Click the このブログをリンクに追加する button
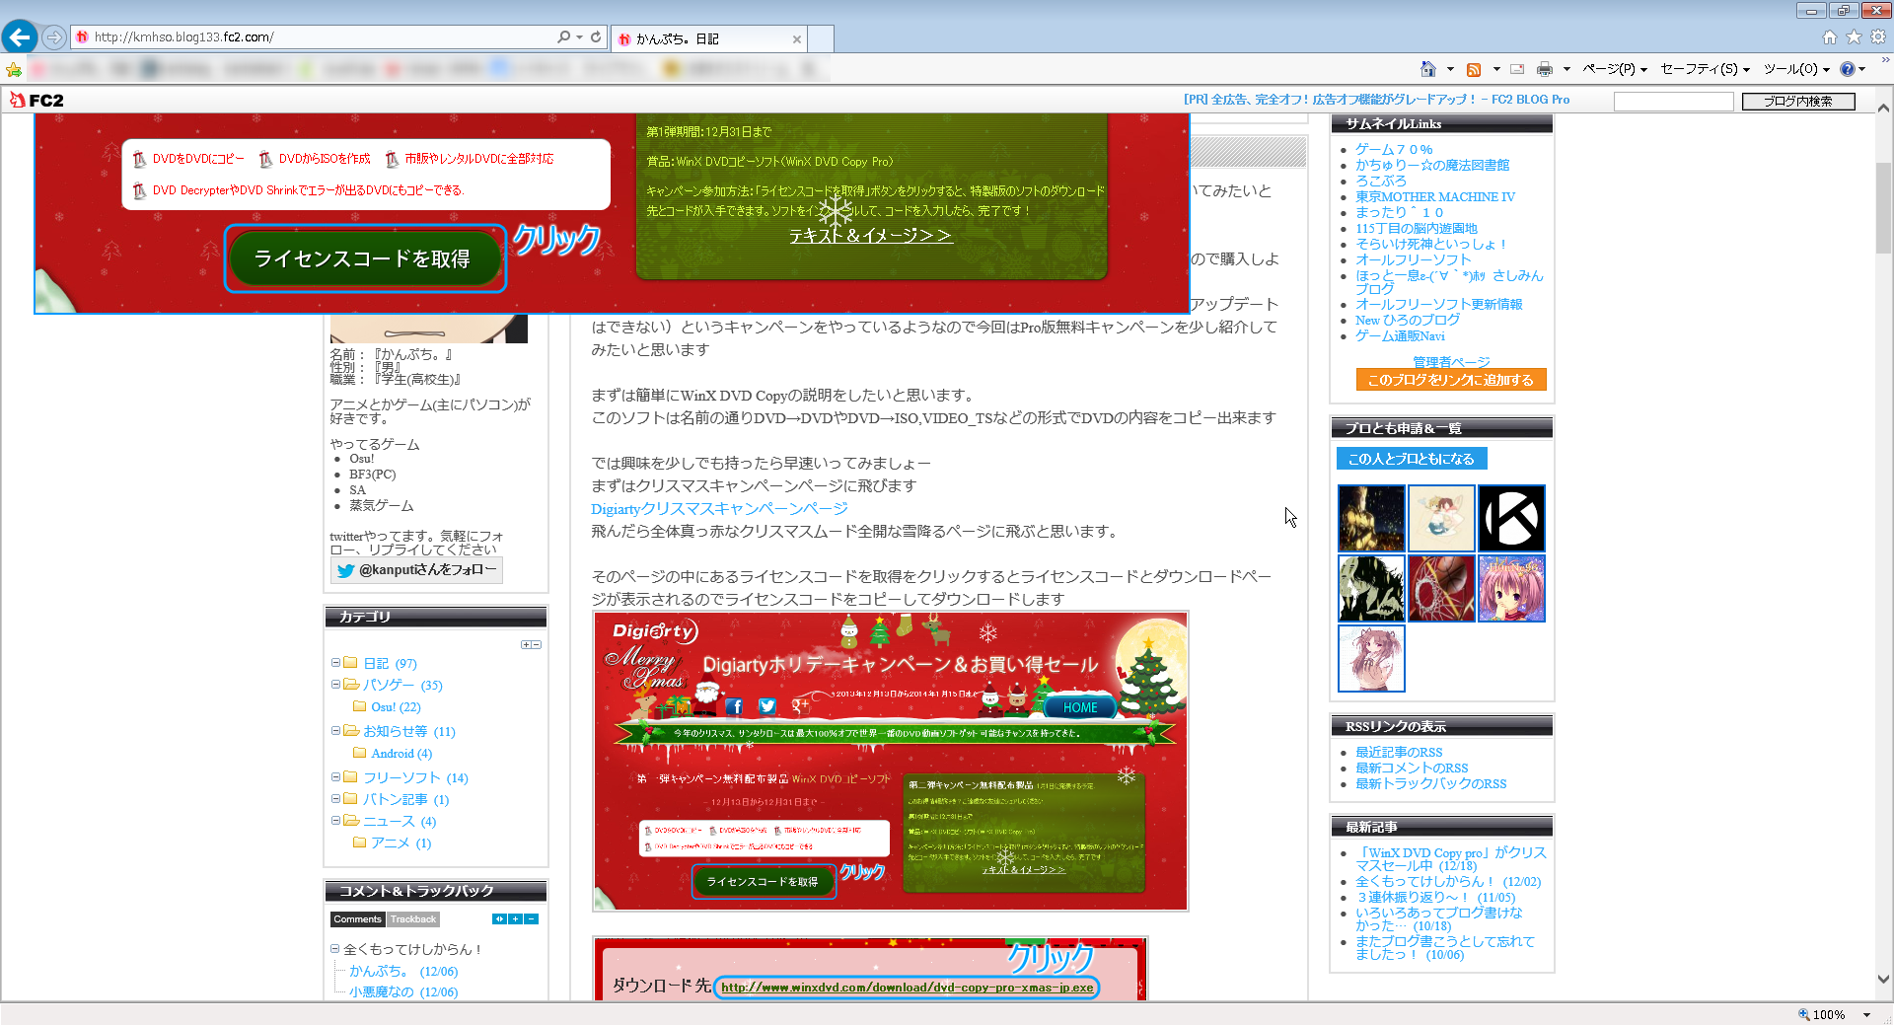Screen dimensions: 1894x1026 (1450, 380)
